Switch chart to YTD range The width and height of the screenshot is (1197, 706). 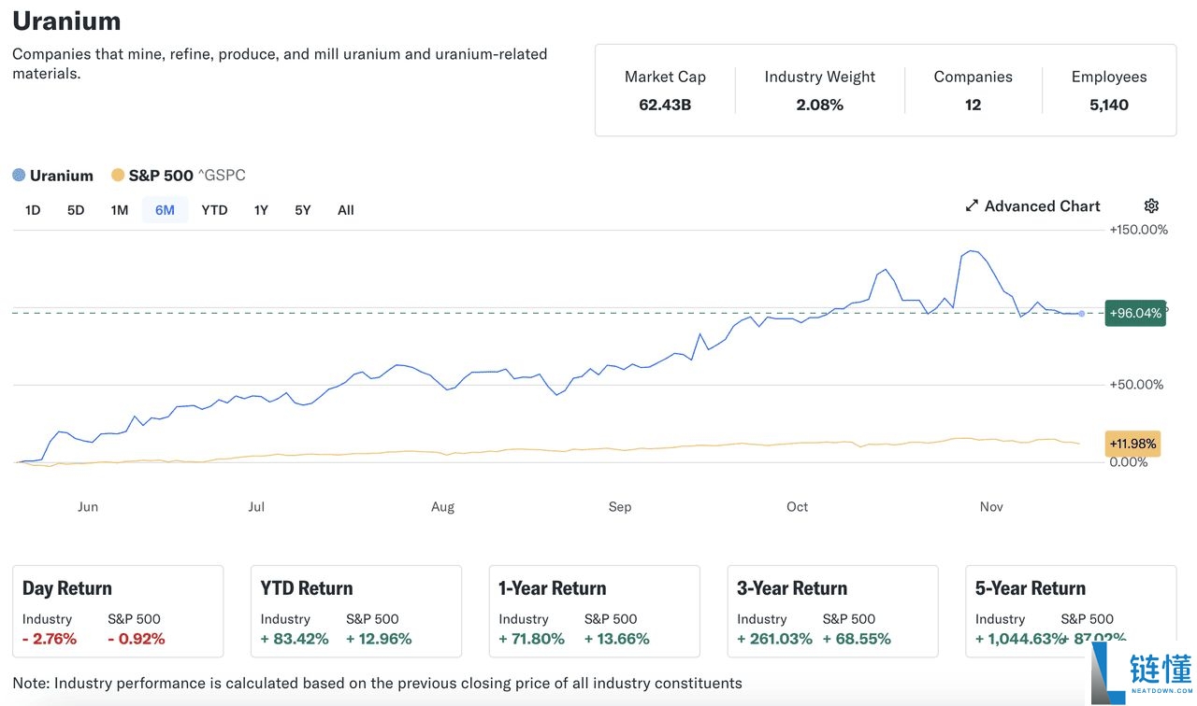(214, 210)
